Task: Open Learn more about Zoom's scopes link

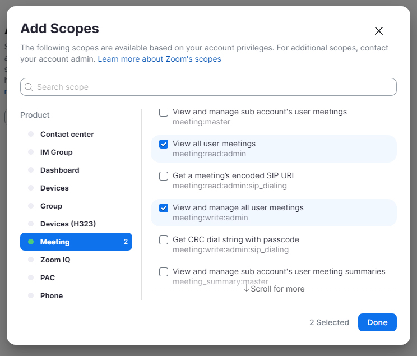Action: tap(159, 59)
